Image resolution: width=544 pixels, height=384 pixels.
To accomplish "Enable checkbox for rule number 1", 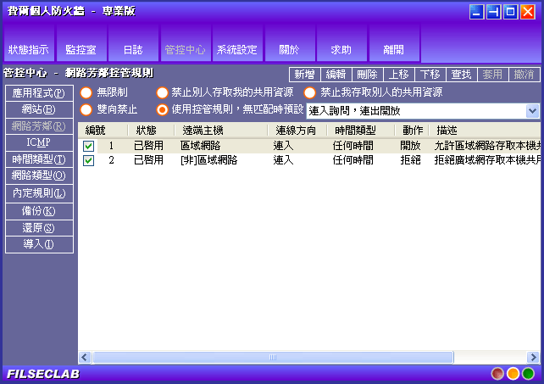I will pyautogui.click(x=89, y=146).
